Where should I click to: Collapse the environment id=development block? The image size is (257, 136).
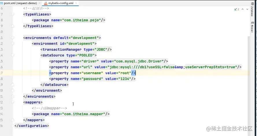[x=13, y=44]
